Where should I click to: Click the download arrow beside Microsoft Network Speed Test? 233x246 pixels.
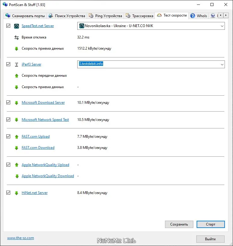pyautogui.click(x=17, y=120)
